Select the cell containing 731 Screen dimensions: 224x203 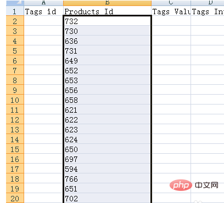(x=108, y=51)
